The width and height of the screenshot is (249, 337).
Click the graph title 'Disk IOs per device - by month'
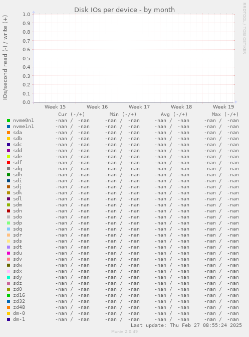(x=124, y=10)
